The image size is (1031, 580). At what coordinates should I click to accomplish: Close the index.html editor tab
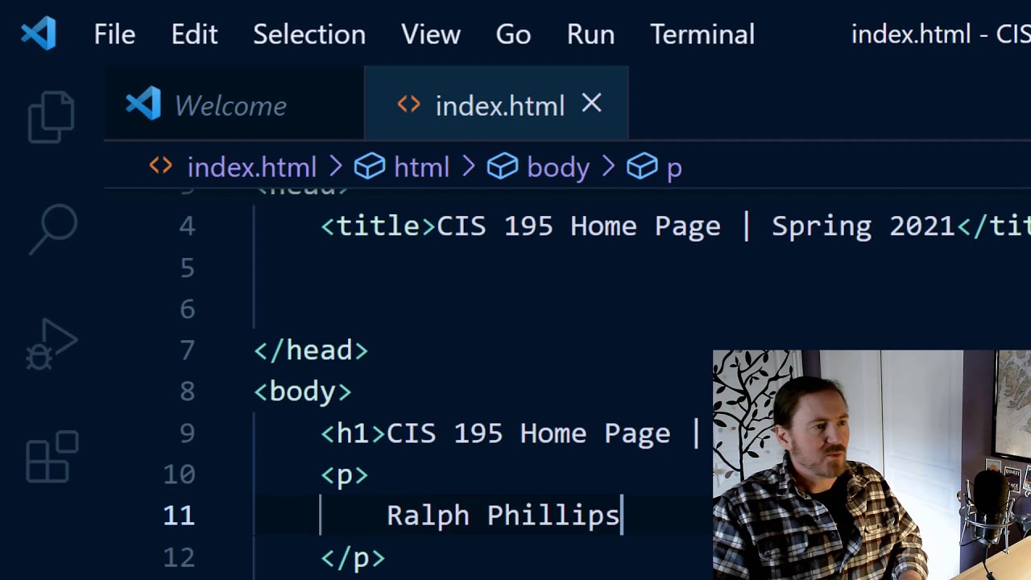pos(592,103)
